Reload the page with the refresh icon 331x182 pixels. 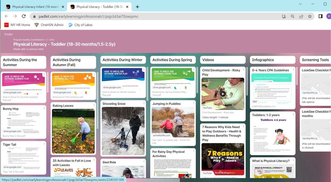pos(24,16)
